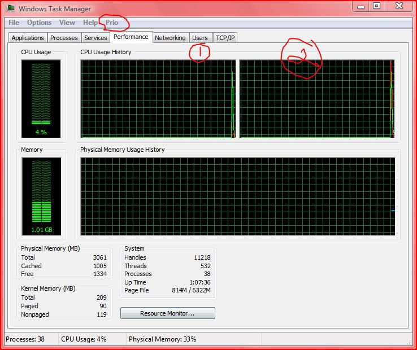This screenshot has width=417, height=350.
Task: Open the TCP/IP tab
Action: tap(225, 38)
